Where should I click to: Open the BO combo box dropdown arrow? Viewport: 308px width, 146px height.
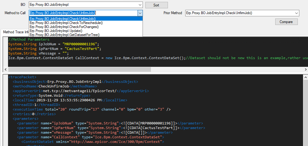(140, 5)
